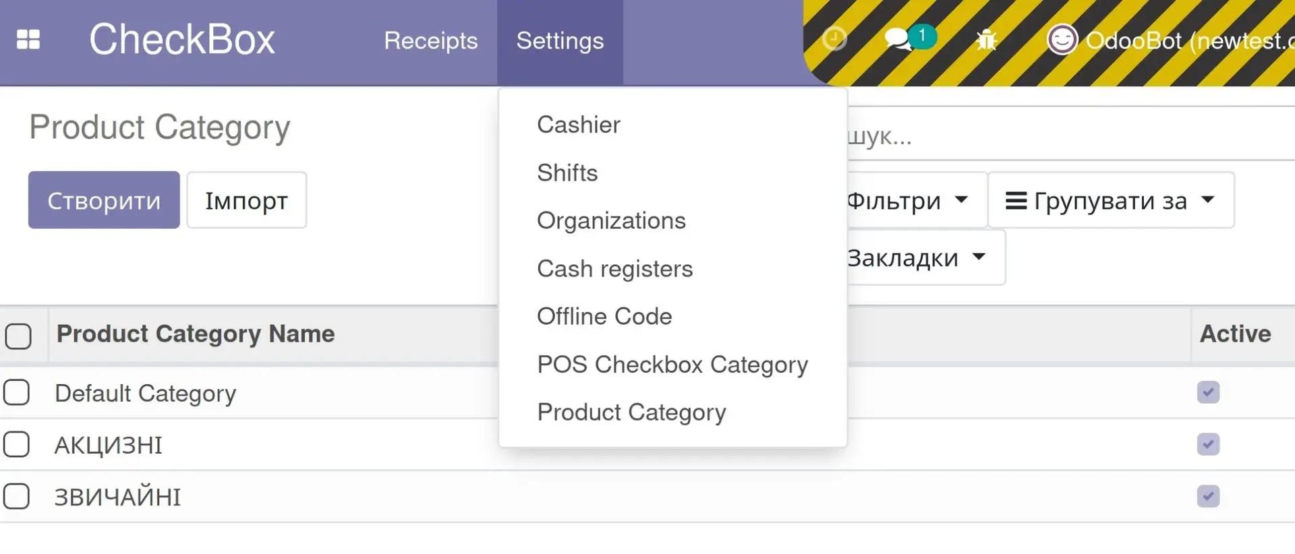Screen dimensions: 1295x554
Task: Select Cash registers menu entry
Action: [614, 269]
